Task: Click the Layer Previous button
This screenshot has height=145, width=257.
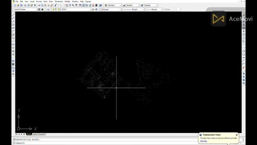Action: point(96,10)
